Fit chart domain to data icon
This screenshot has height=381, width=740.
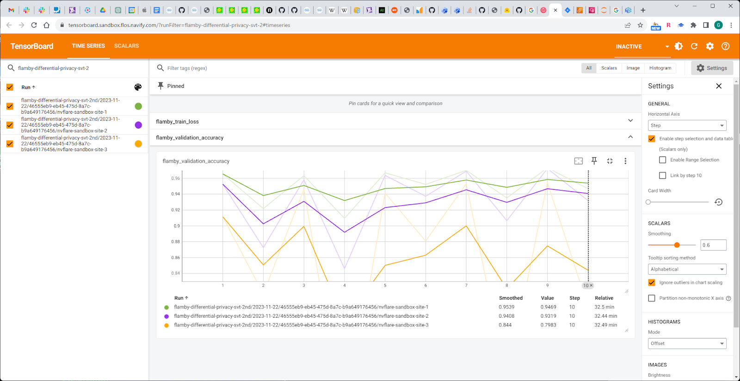click(579, 161)
